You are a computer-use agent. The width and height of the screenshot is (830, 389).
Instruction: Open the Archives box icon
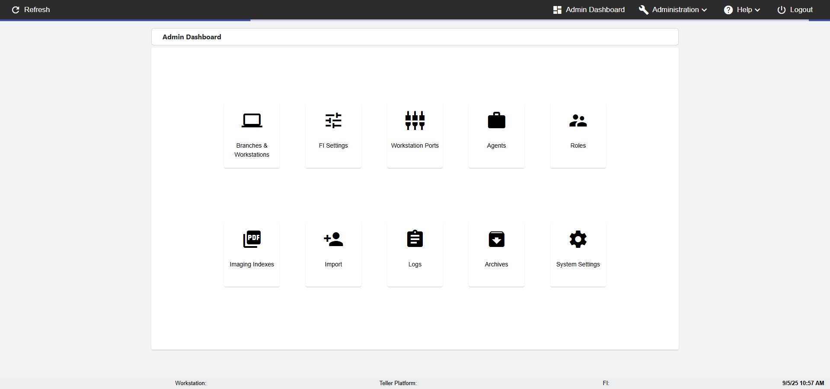(x=496, y=239)
